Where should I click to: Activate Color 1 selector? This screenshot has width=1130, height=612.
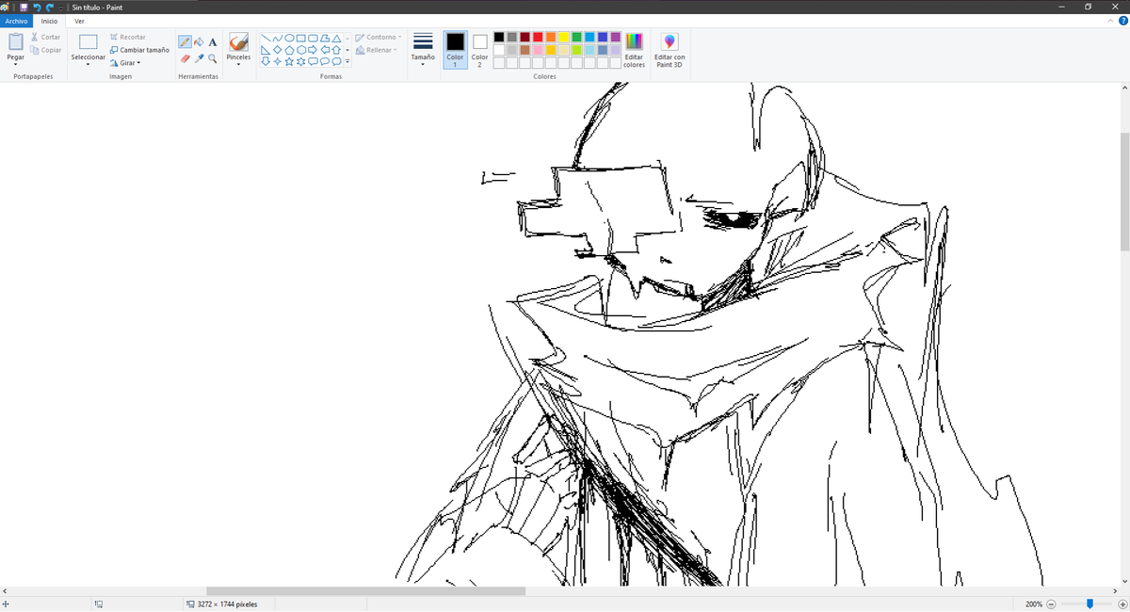pyautogui.click(x=456, y=49)
